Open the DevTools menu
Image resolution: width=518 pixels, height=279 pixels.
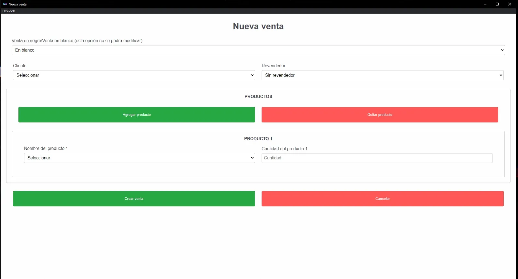9,11
